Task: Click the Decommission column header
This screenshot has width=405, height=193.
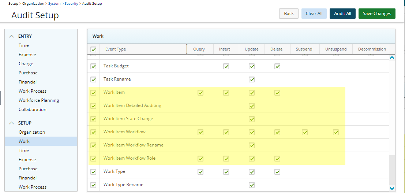Action: pyautogui.click(x=372, y=49)
